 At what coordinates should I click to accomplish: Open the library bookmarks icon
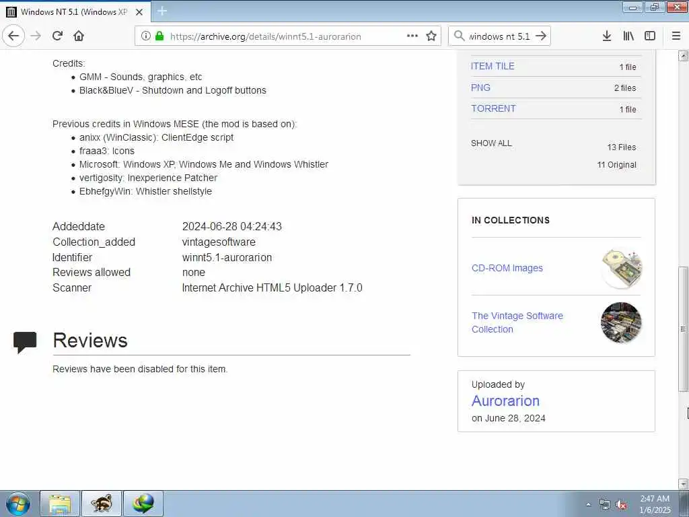[628, 36]
